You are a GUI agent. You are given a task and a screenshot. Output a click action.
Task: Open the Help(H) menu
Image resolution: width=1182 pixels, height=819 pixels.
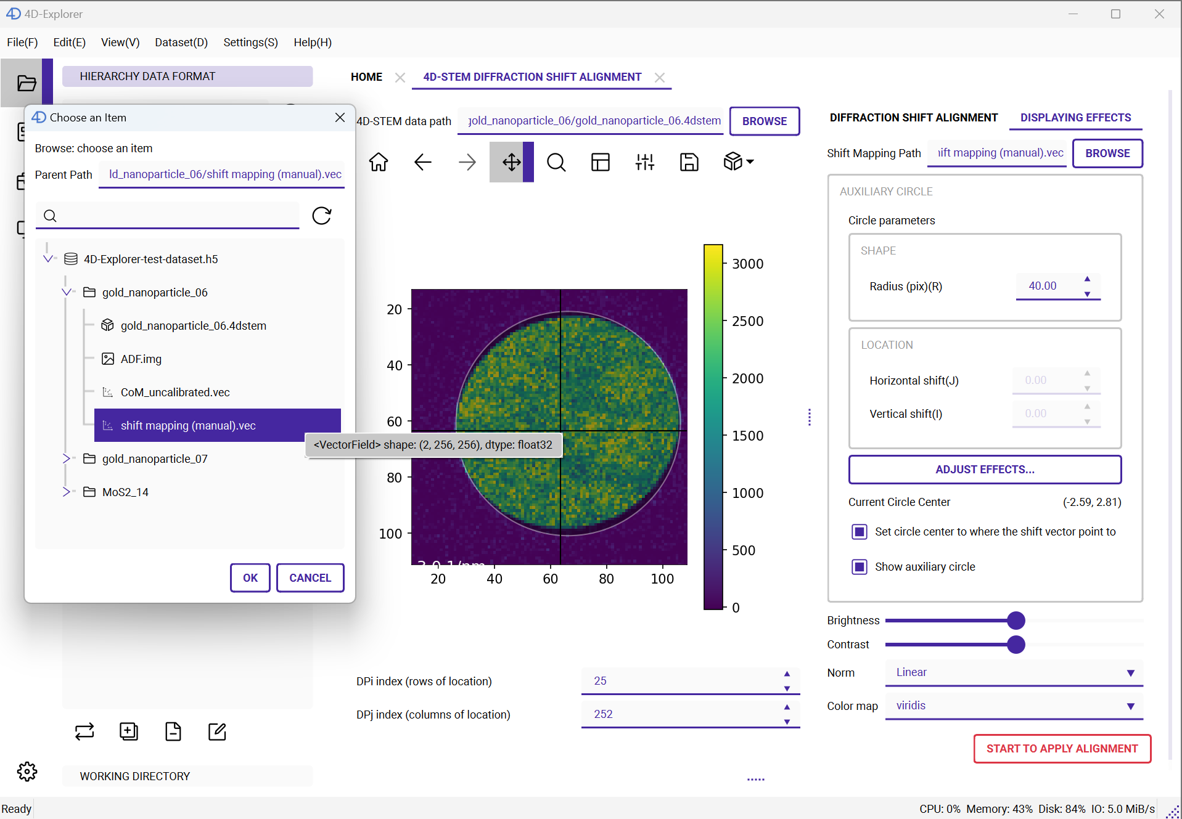[x=313, y=43]
